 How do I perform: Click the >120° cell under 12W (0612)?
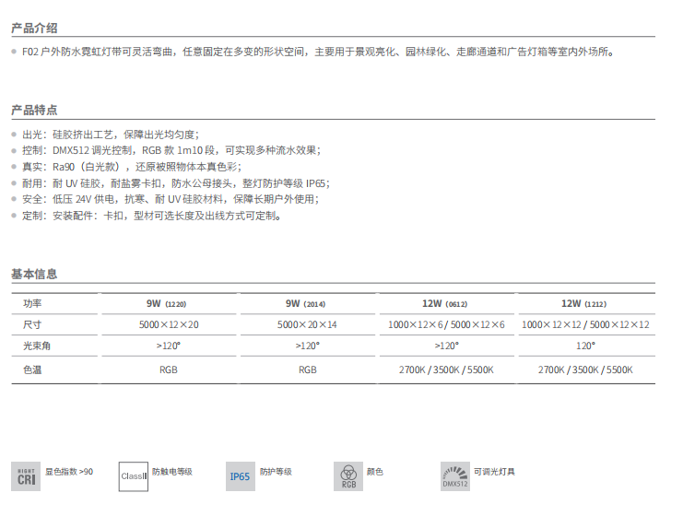[x=446, y=346]
